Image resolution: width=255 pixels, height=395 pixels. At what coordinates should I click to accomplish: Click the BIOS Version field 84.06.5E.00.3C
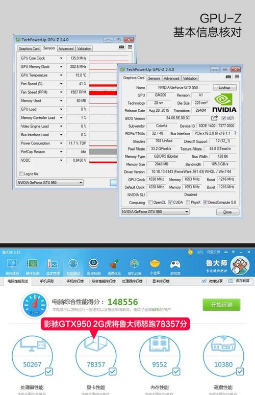coord(178,118)
